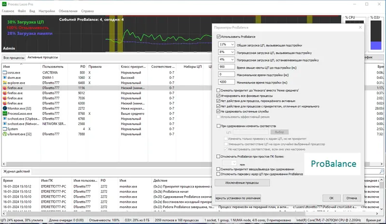The width and height of the screenshot is (386, 224).
Task: Click the Исключённые процессы button
Action: 242,183
